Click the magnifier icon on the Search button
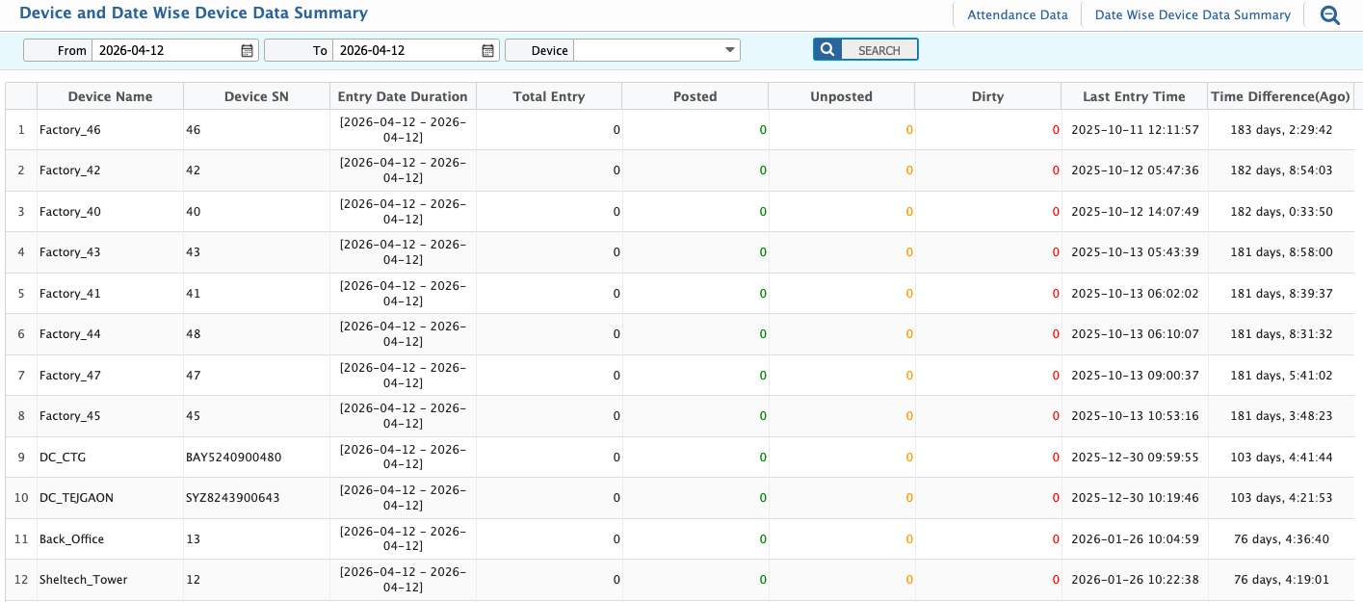 coord(827,50)
